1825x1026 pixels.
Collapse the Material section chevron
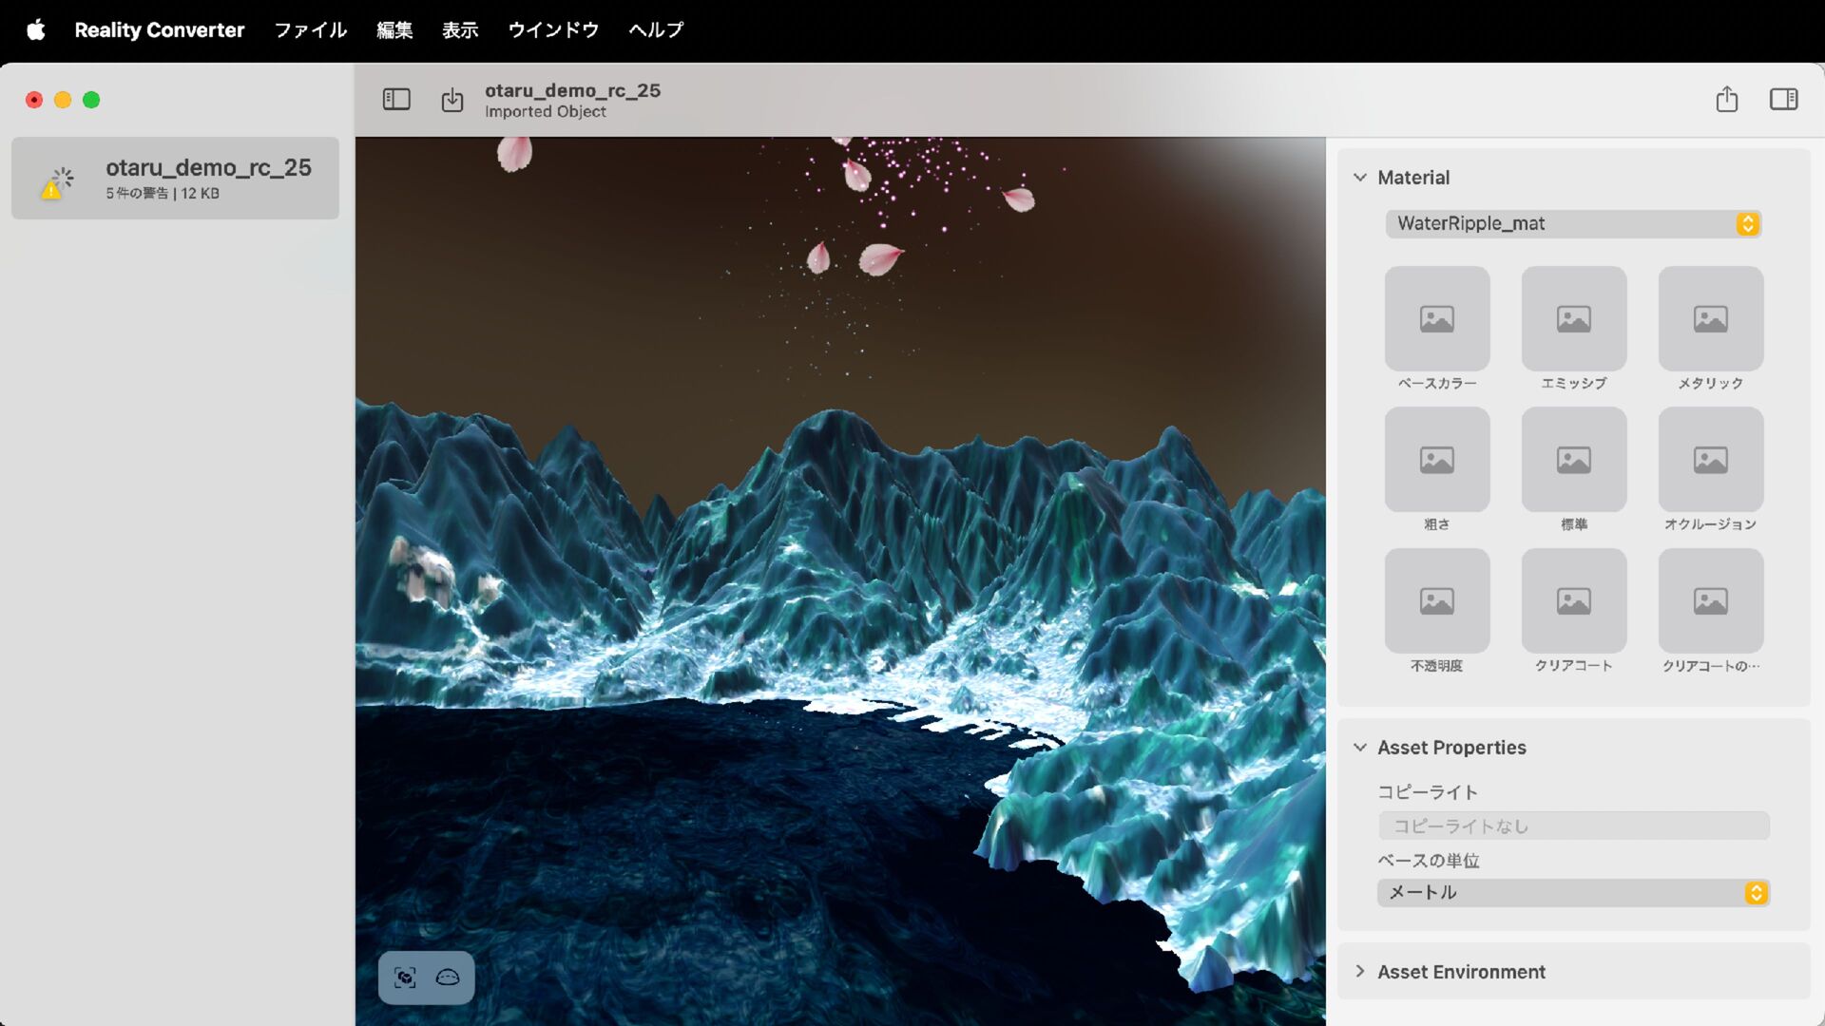click(1360, 178)
